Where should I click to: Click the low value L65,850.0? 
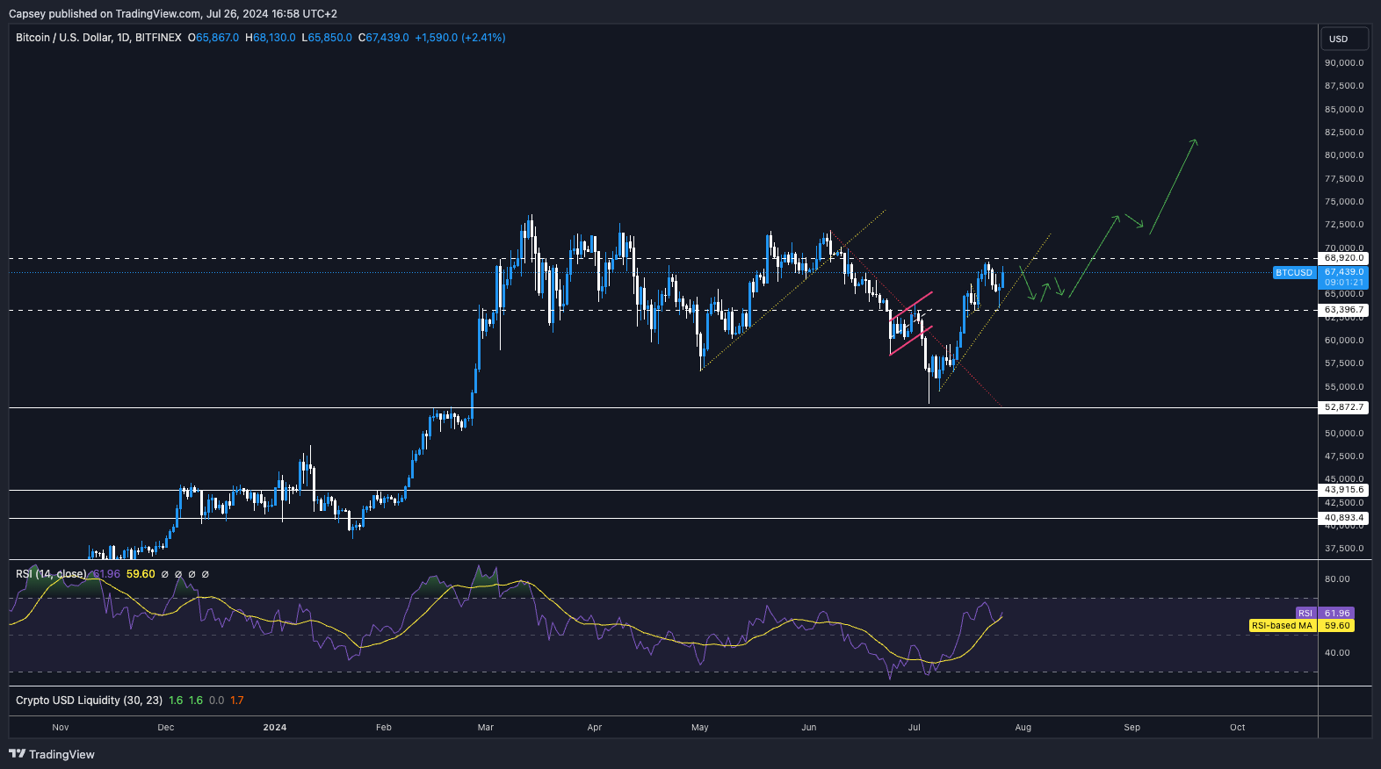(x=327, y=38)
